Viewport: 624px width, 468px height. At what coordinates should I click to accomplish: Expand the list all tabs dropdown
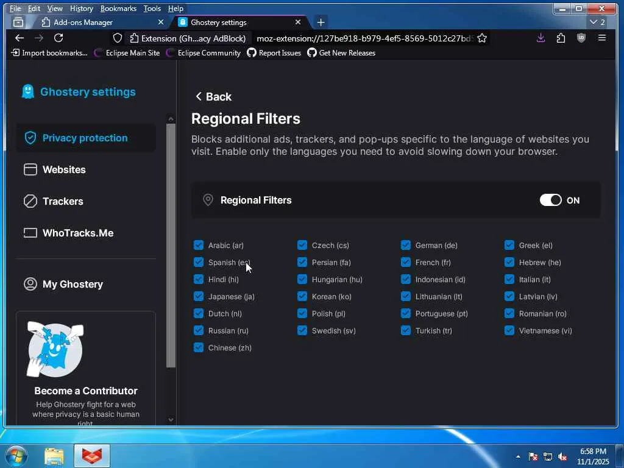[597, 23]
